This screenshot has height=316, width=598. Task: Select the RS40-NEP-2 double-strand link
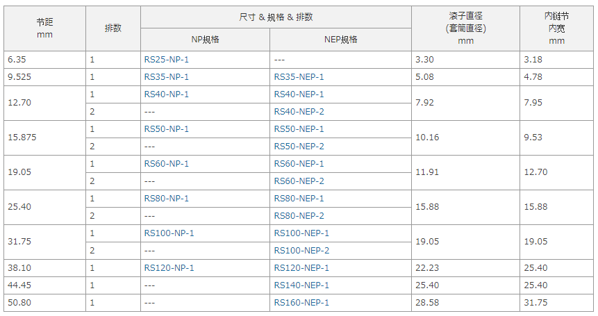[x=299, y=112]
